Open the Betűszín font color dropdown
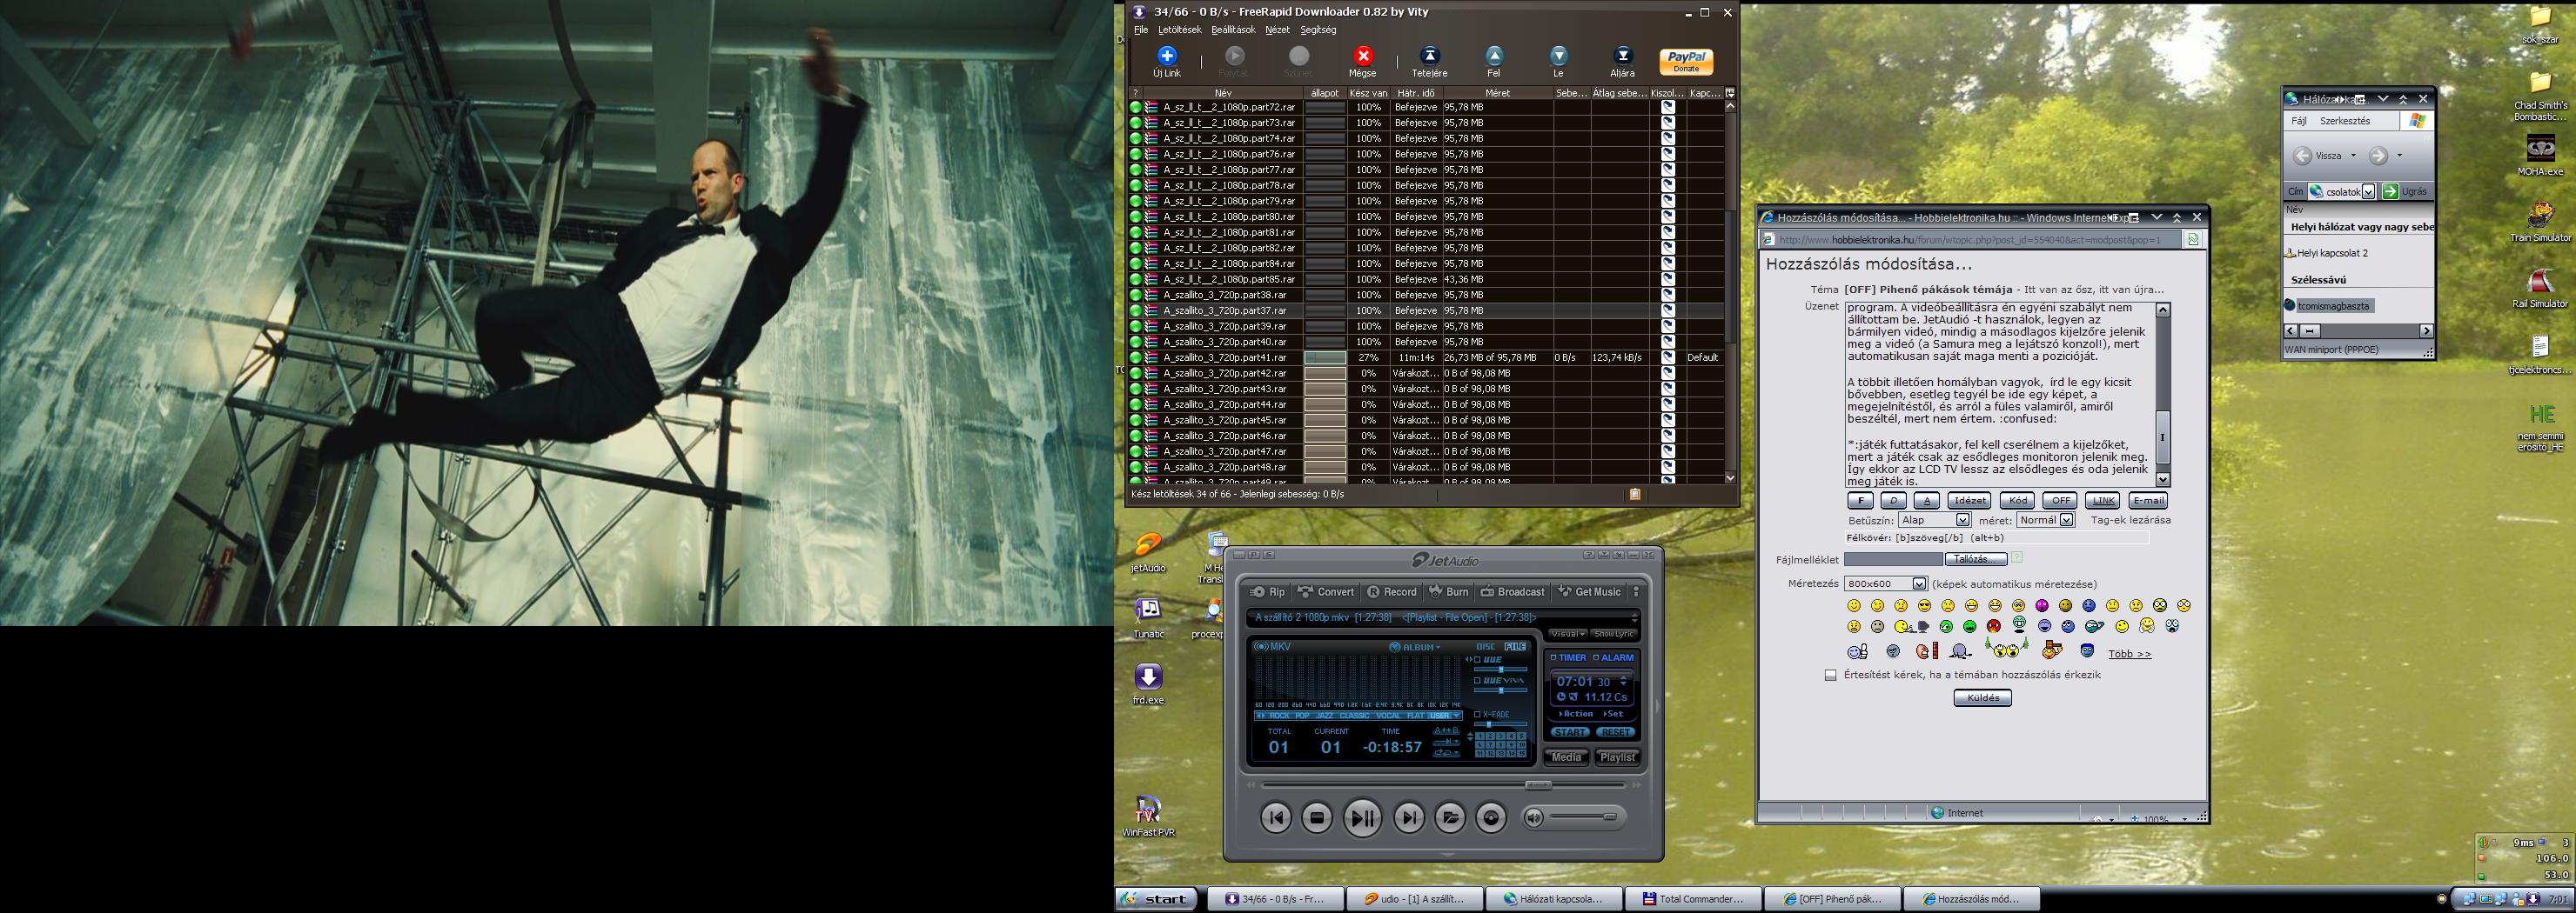This screenshot has height=913, width=2576. coord(1962,521)
